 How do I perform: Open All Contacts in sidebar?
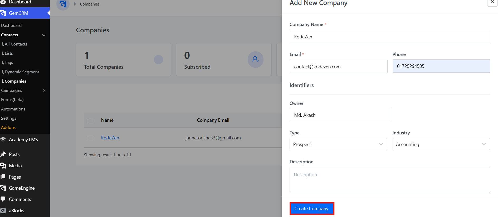point(16,44)
